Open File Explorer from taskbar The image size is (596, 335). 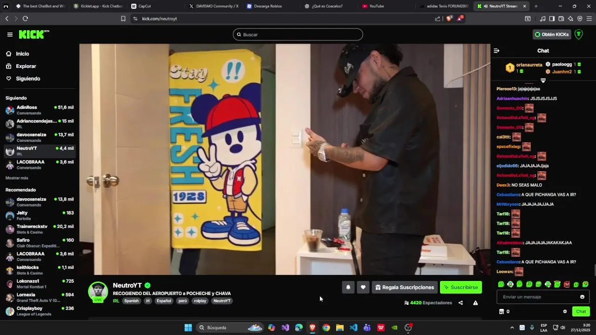pos(340,328)
